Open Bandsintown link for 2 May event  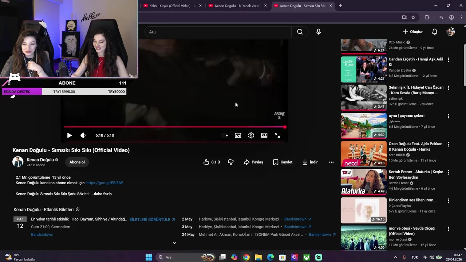pyautogui.click(x=298, y=219)
